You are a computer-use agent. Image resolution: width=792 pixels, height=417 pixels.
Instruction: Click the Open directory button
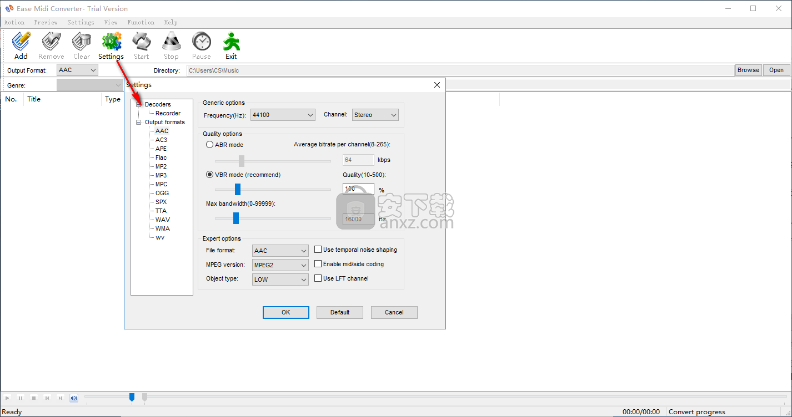[x=776, y=70]
